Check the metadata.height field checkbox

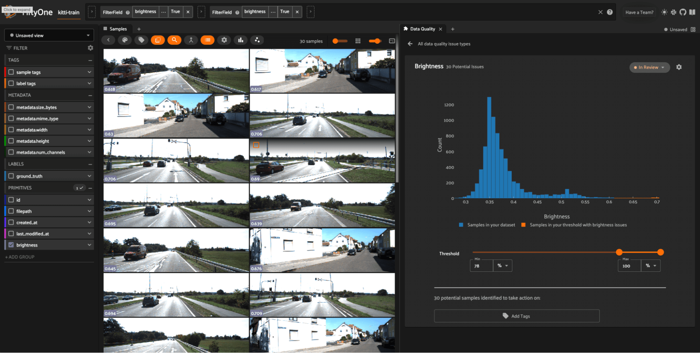11,141
